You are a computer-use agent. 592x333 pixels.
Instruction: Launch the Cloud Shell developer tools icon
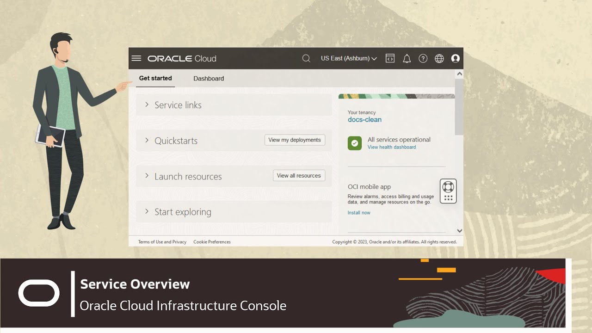pyautogui.click(x=390, y=58)
